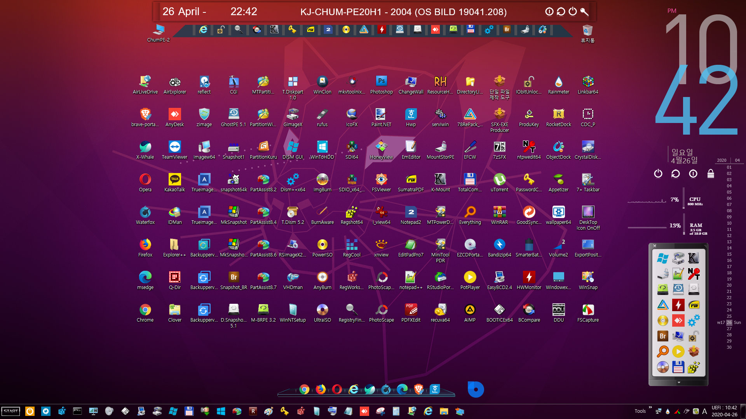This screenshot has height=419, width=746.
Task: Open the WinRAR shortcut
Action: pos(500,215)
